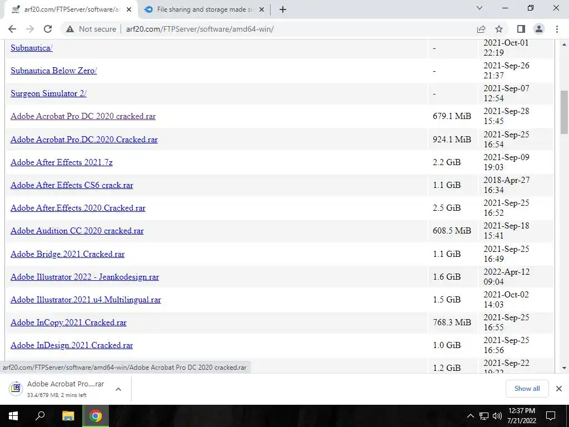Click the address bar URL
Viewport: 569px width, 427px height.
coord(199,29)
